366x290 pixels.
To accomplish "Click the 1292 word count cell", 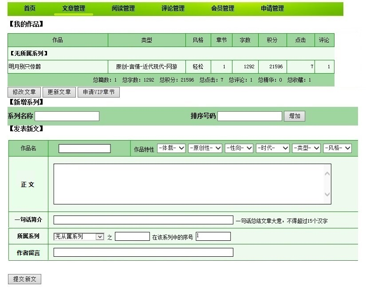I will point(245,67).
